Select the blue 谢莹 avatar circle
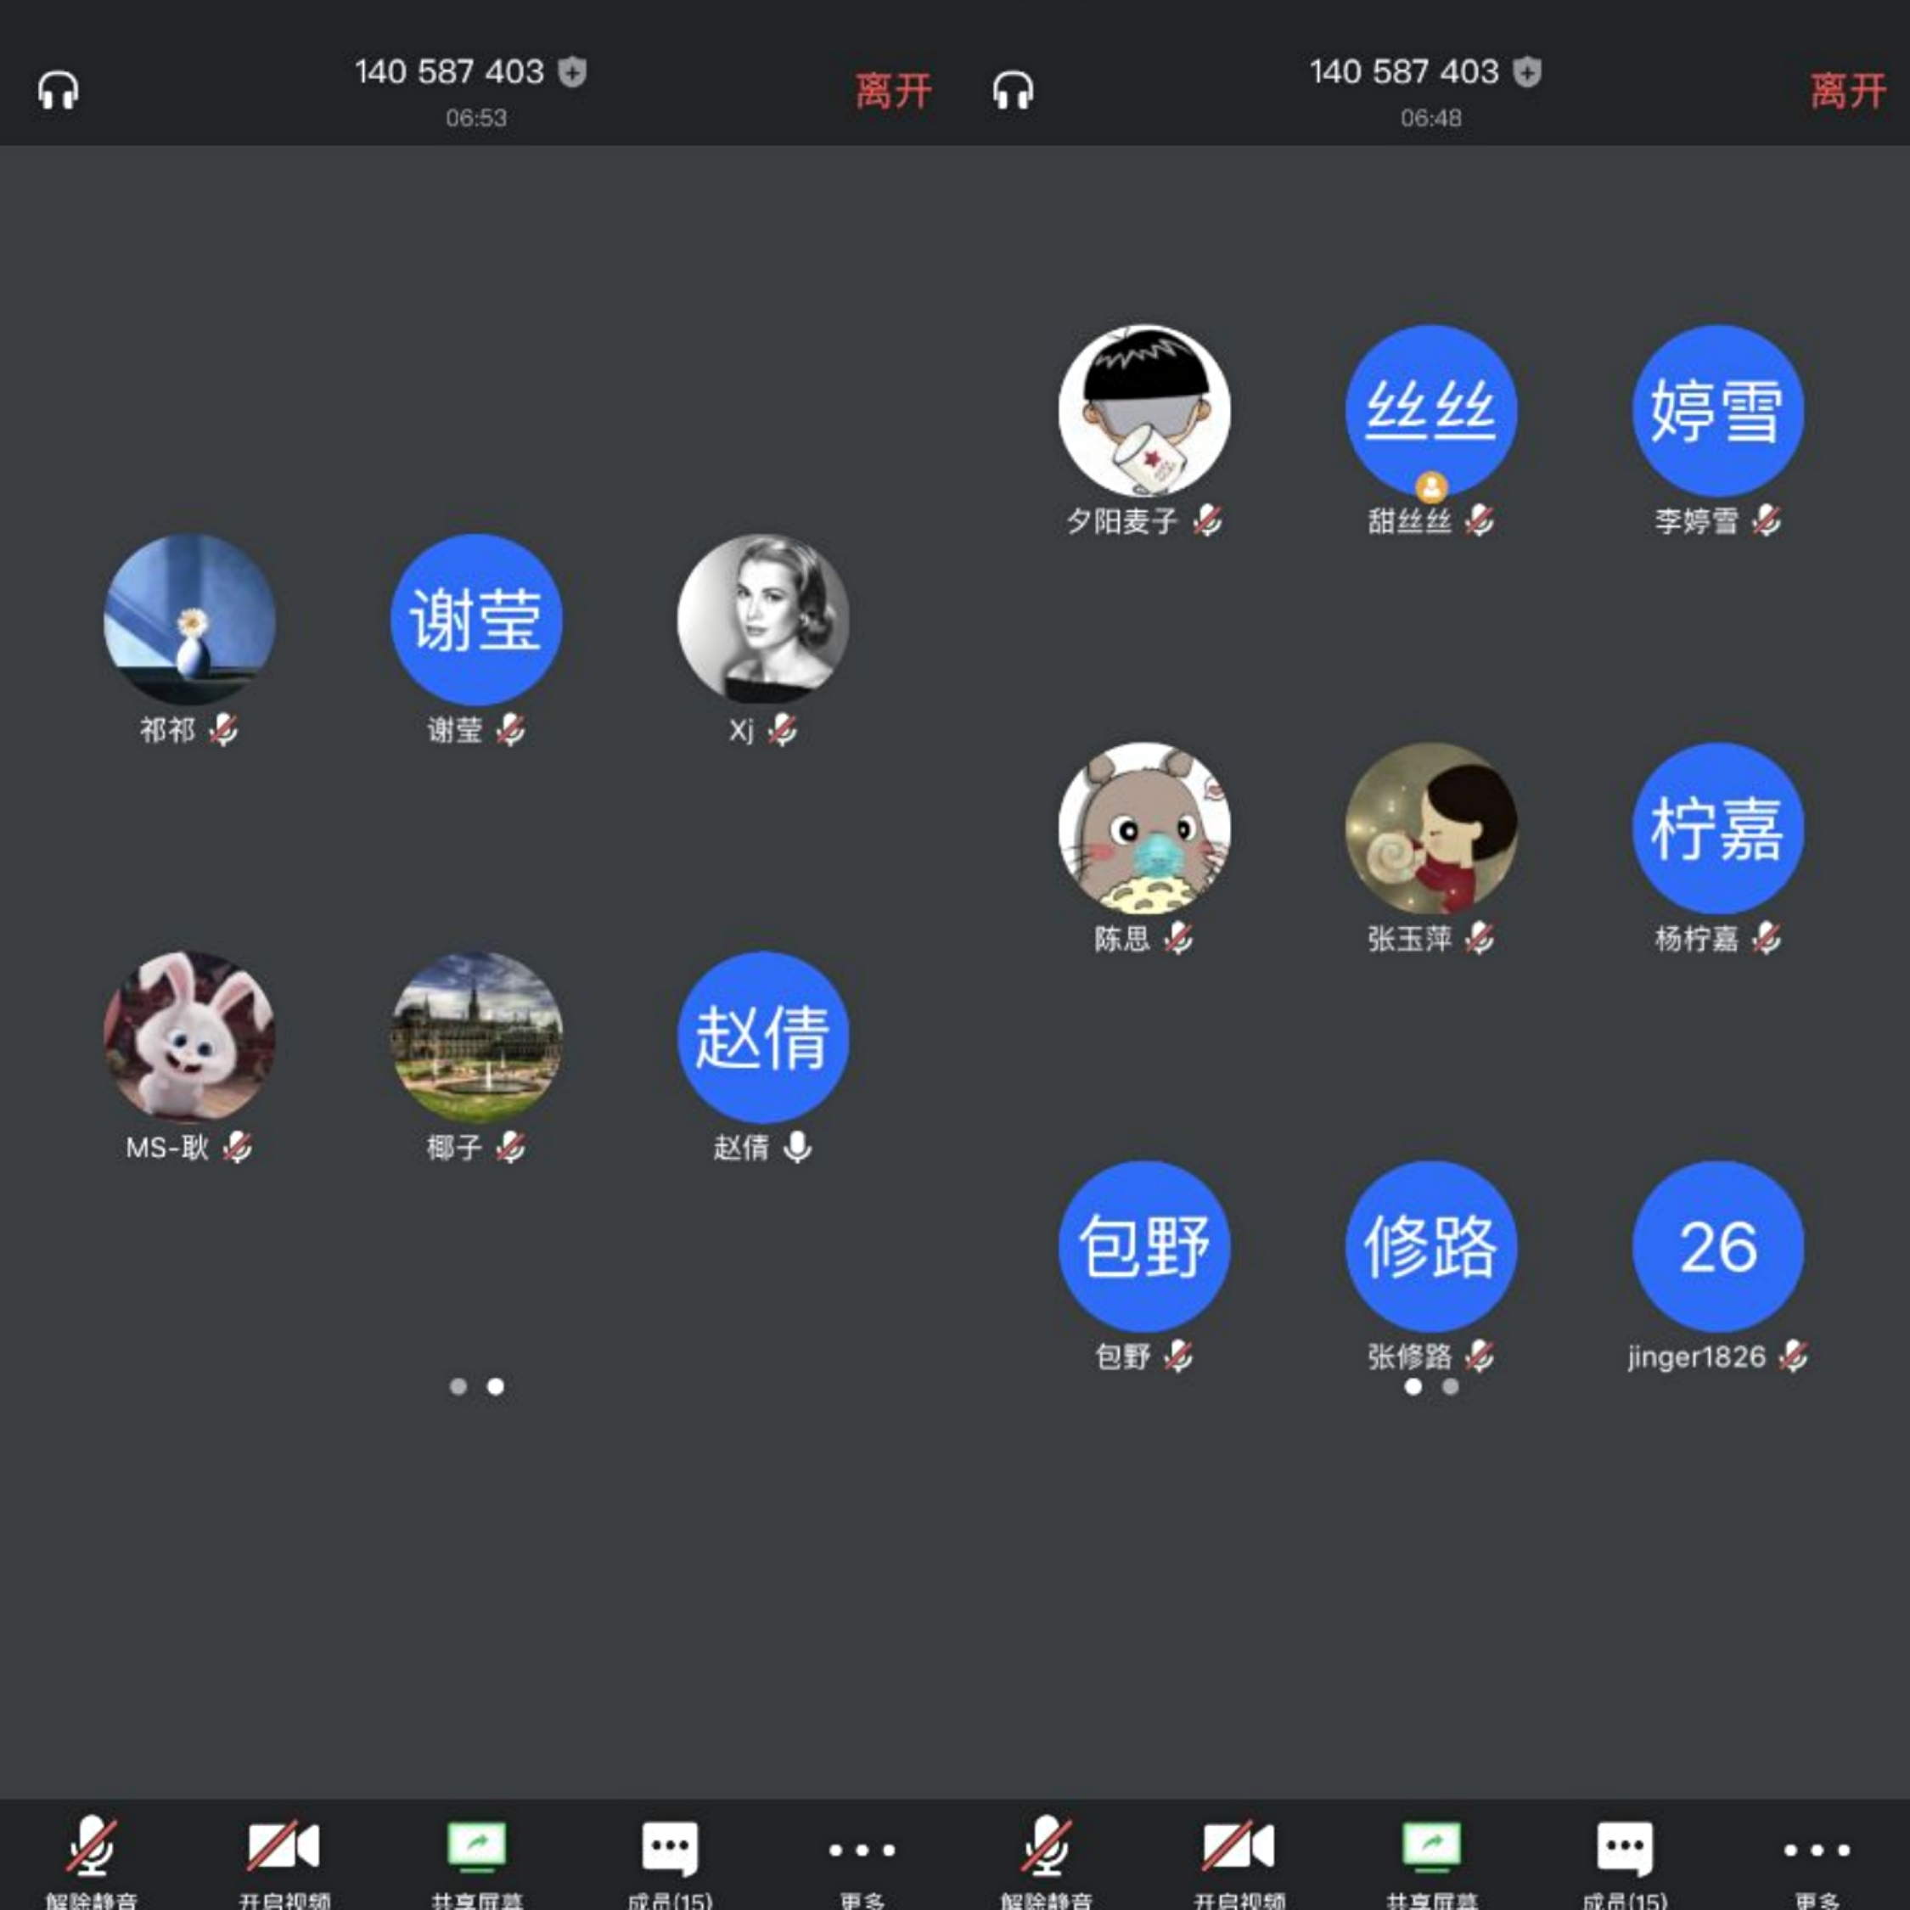 [476, 620]
